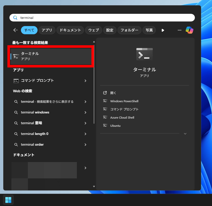Select the ターミナル best match result
This screenshot has height=206, width=212.
click(51, 56)
